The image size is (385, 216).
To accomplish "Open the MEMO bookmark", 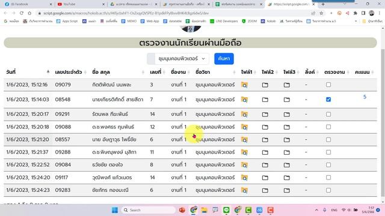I will pos(129,22).
